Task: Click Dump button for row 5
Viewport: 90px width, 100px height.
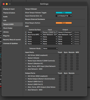Action: (77, 41)
